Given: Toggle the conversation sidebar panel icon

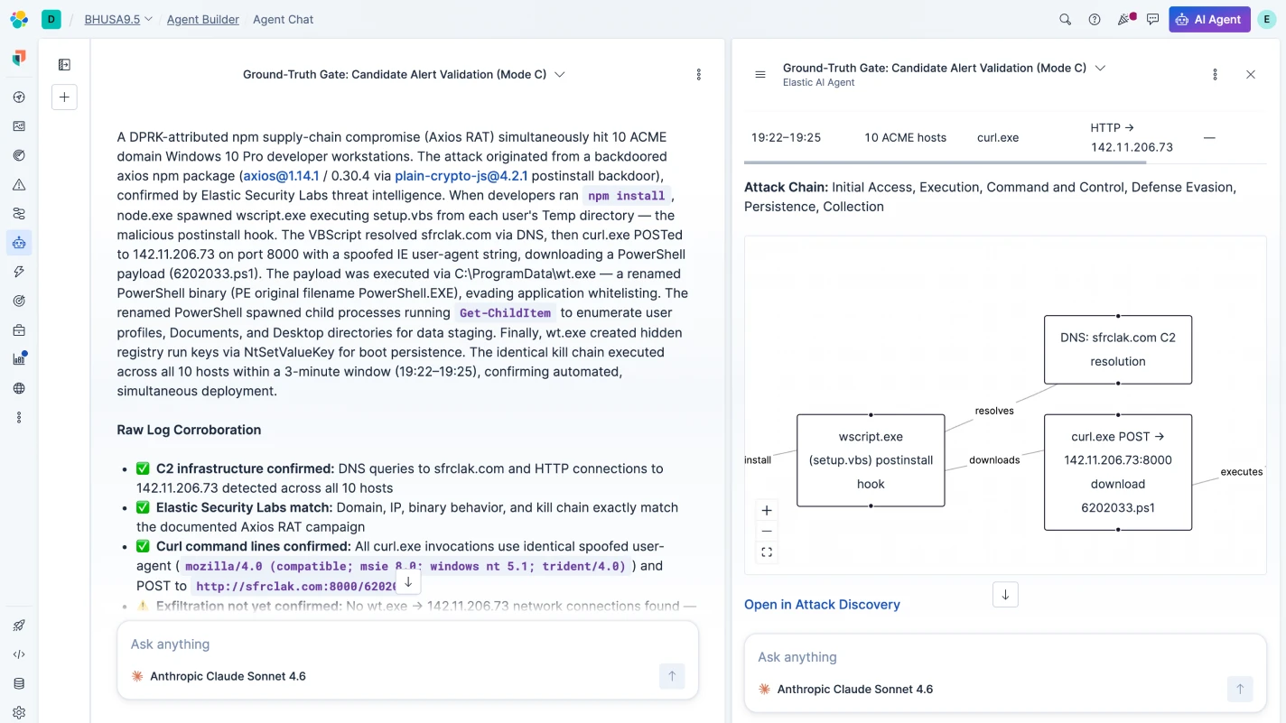Looking at the screenshot, I should (64, 65).
